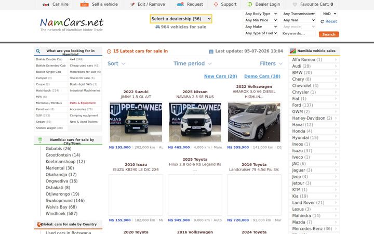Expand the Sort options

(116, 63)
